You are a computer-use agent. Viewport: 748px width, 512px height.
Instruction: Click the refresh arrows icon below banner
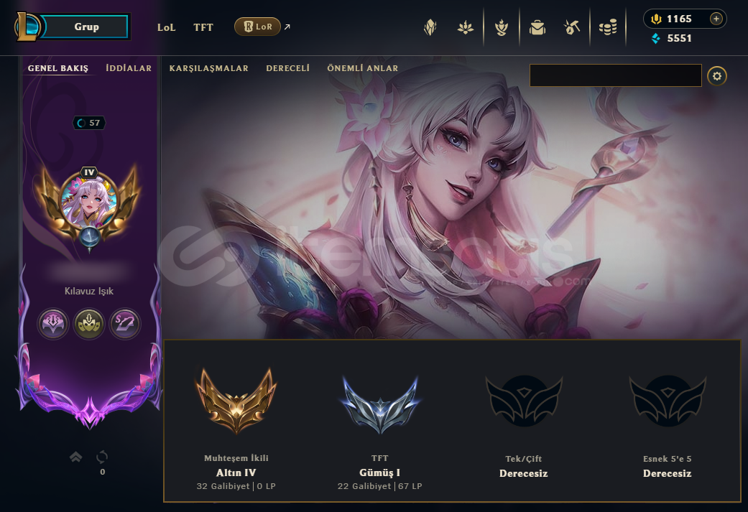pyautogui.click(x=102, y=457)
